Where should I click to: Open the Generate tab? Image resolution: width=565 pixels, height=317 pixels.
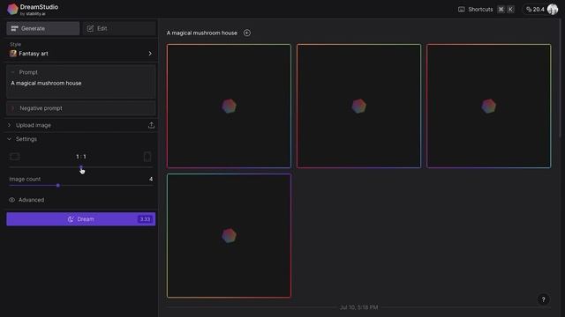tap(43, 28)
